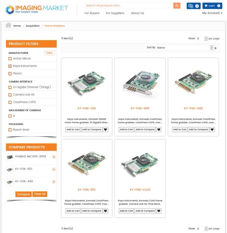The height and width of the screenshot is (233, 227).
Task: Enable CoaXPress CXP6 filter
Action: (x=10, y=102)
